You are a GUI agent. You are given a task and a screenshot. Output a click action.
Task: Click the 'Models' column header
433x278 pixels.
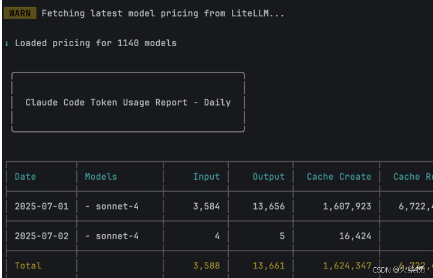coord(101,177)
